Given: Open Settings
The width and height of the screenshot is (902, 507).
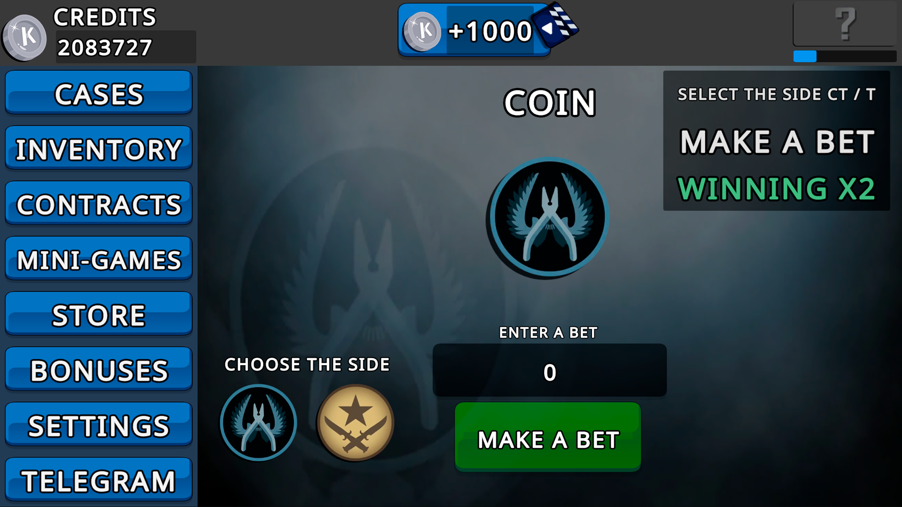Looking at the screenshot, I should coord(99,424).
